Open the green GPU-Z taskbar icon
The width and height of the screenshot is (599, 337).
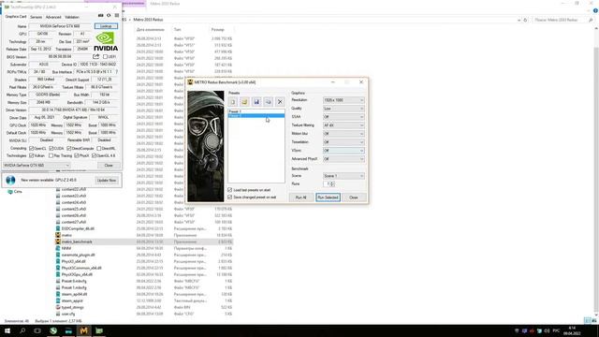[x=99, y=330]
